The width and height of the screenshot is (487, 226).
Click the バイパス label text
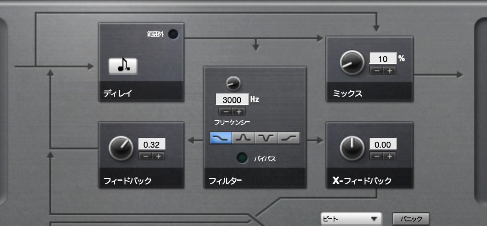pyautogui.click(x=265, y=159)
